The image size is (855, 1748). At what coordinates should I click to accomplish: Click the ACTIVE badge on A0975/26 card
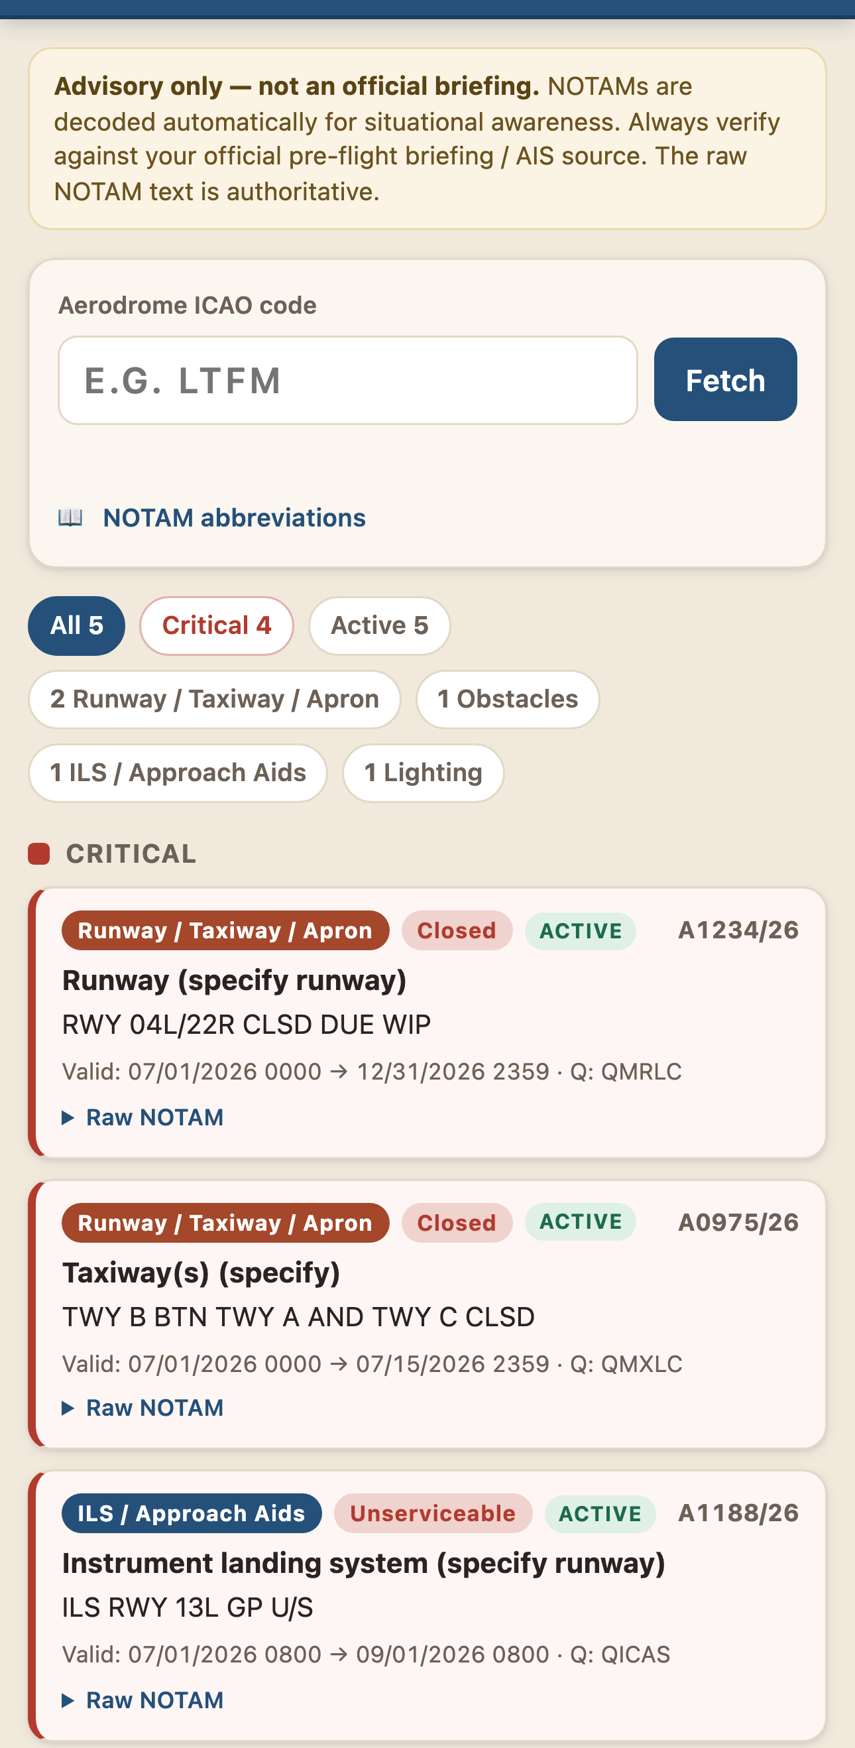click(x=581, y=1221)
